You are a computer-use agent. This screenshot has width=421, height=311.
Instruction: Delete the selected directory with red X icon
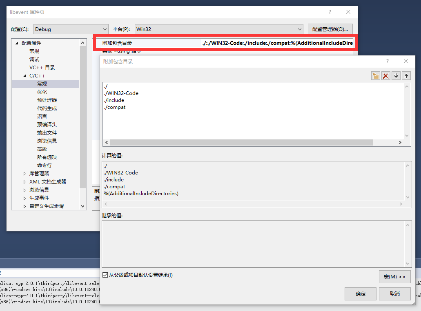click(385, 75)
